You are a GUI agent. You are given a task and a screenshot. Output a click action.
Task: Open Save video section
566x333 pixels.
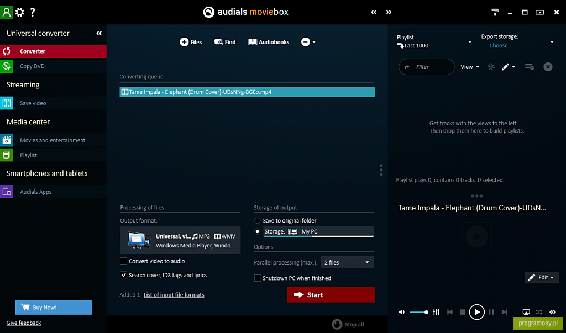54,103
